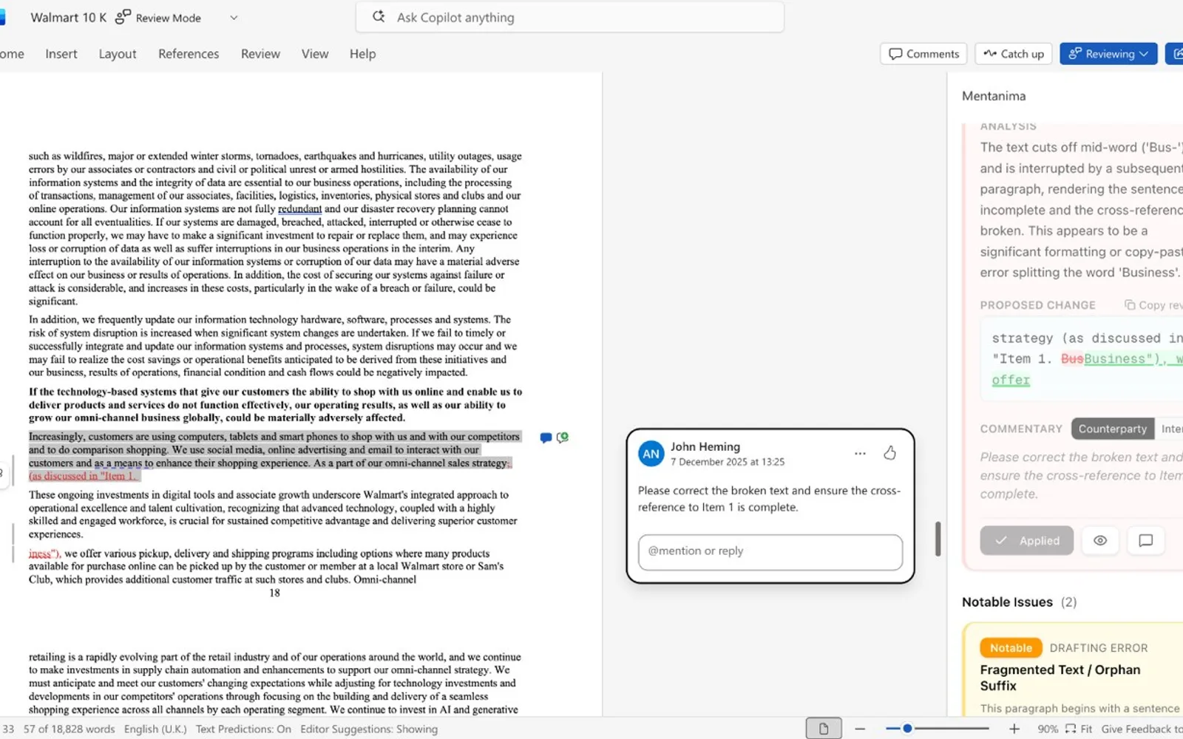The height and width of the screenshot is (739, 1183).
Task: Click the page view layout icon in the status bar
Action: point(824,729)
